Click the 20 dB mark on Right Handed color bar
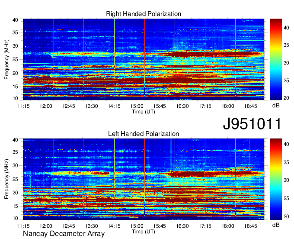294x239 pixels. pyautogui.click(x=286, y=98)
